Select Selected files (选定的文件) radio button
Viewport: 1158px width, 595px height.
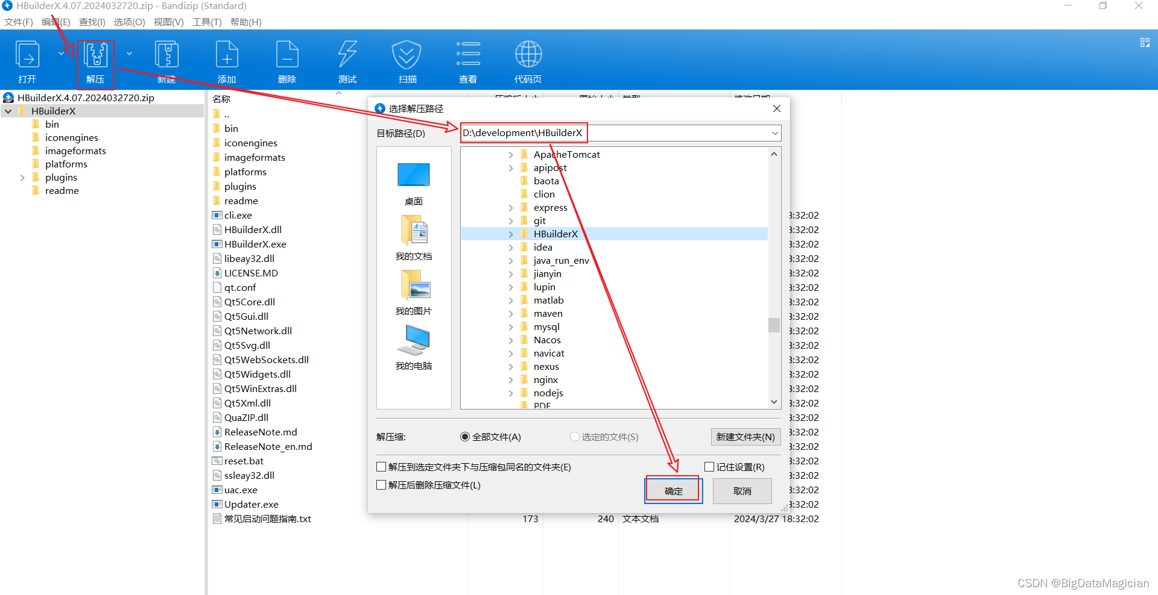tap(575, 437)
